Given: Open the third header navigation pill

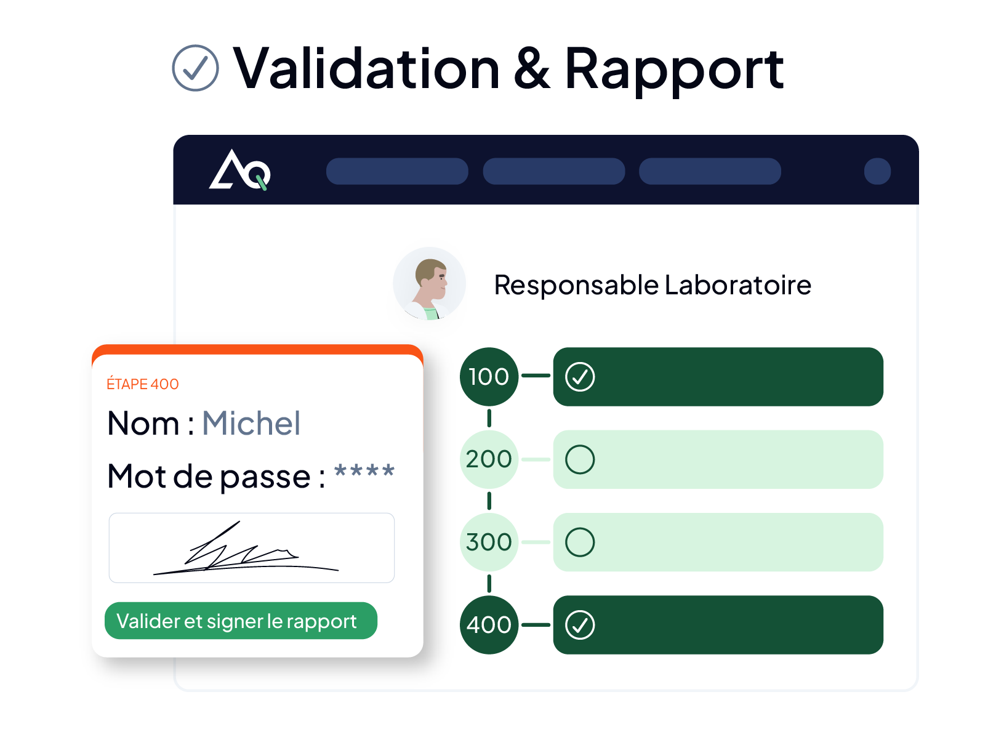Looking at the screenshot, I should pyautogui.click(x=710, y=171).
